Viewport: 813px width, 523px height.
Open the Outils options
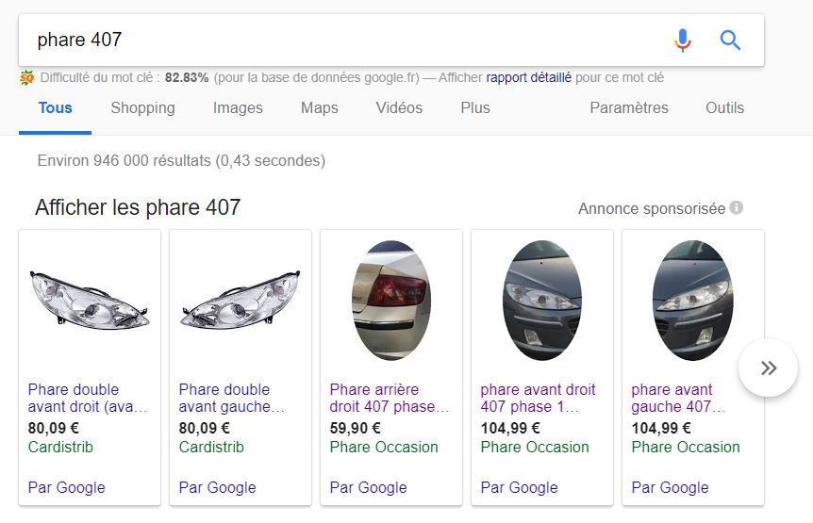click(x=725, y=107)
